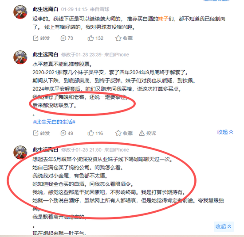
Task: Open the orange 妹子 keyword link
Action: pyautogui.click(x=163, y=19)
